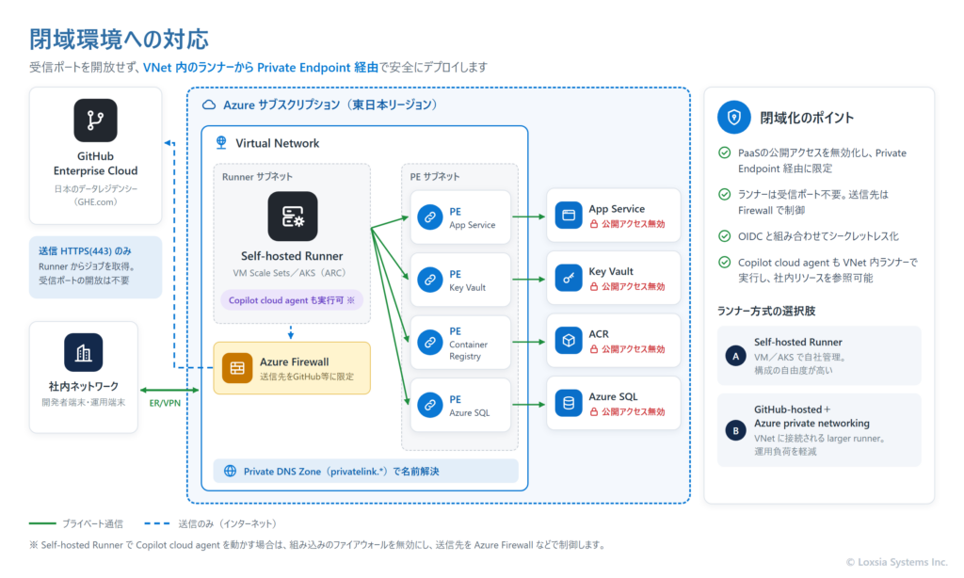Screen dimensions: 964x578
Task: Click the VNet 内のランナーから Private Endpoint 経由 text
Action: point(261,67)
